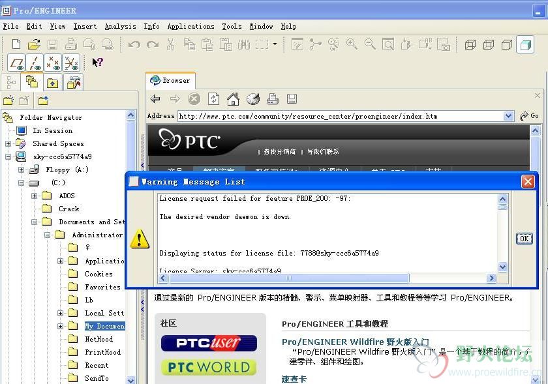548x384 pixels.
Task: Open the Tools menu
Action: pos(232,26)
